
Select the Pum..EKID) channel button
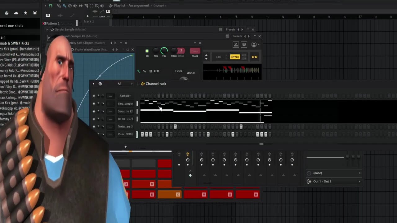(125, 134)
